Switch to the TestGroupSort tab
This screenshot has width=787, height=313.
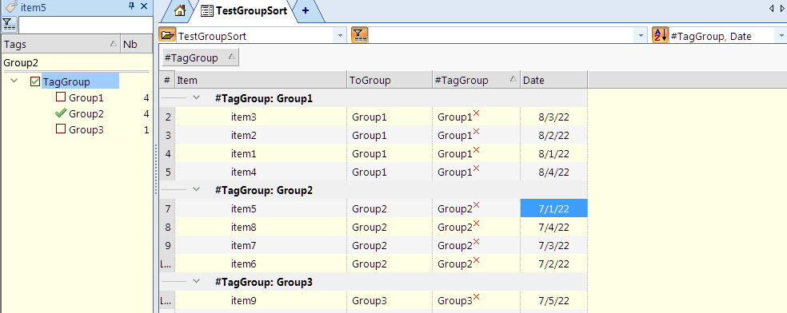pyautogui.click(x=244, y=10)
